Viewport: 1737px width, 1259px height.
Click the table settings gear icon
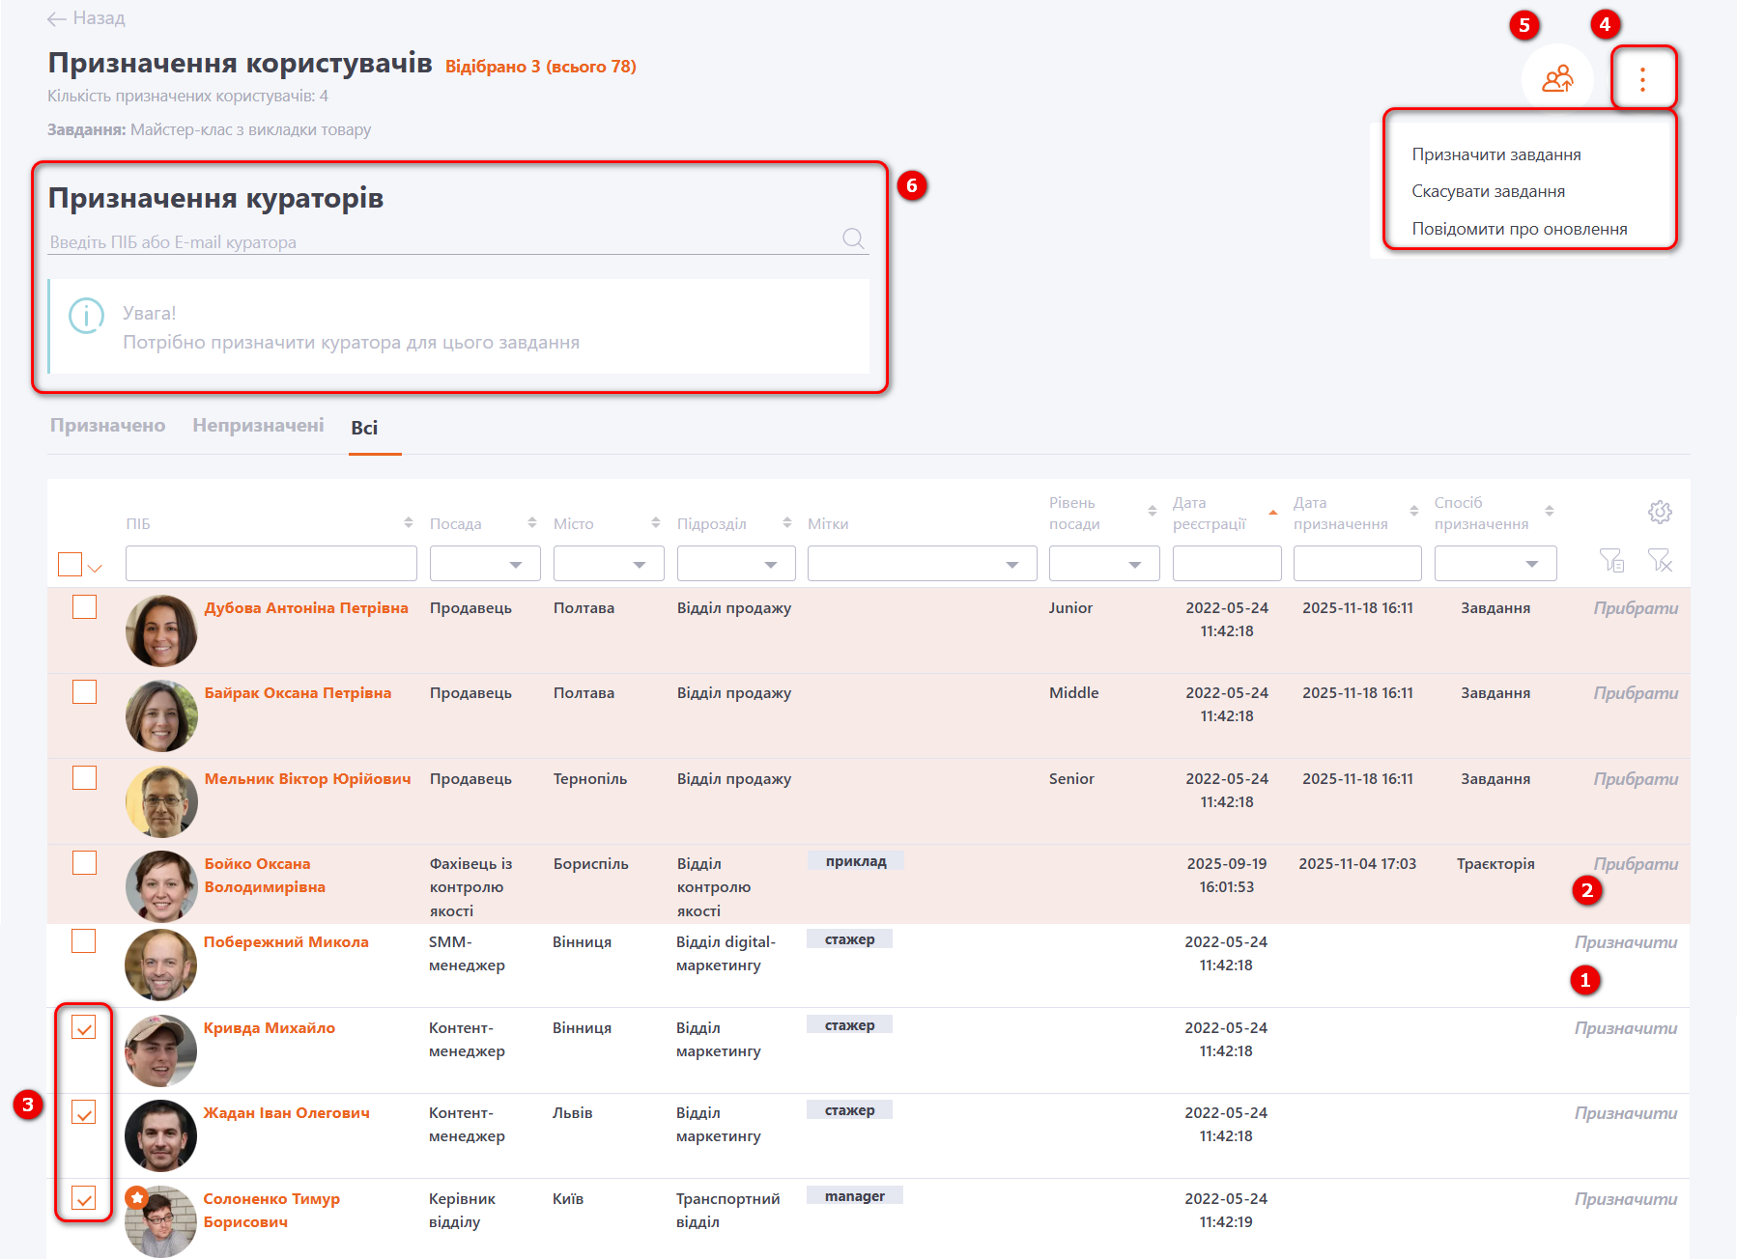pos(1659,512)
